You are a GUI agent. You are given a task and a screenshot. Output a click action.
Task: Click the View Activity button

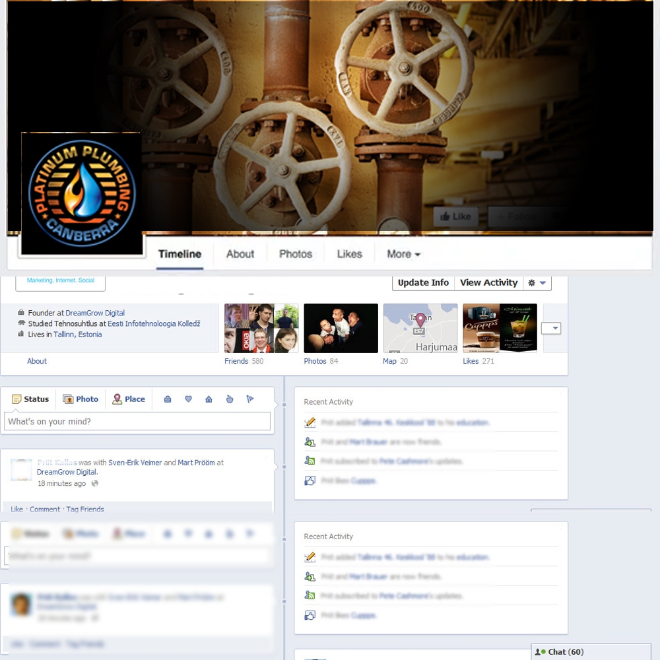488,283
